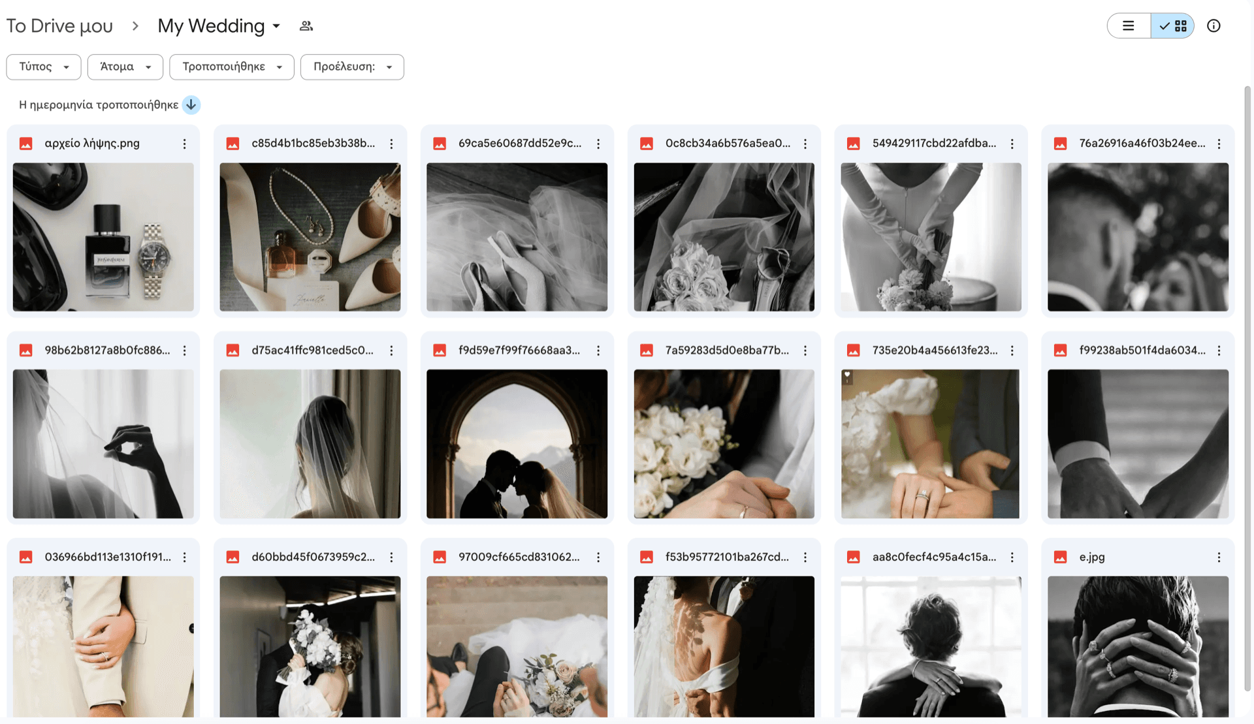Open thumbnail of e.jpg
The height and width of the screenshot is (724, 1254).
1138,646
